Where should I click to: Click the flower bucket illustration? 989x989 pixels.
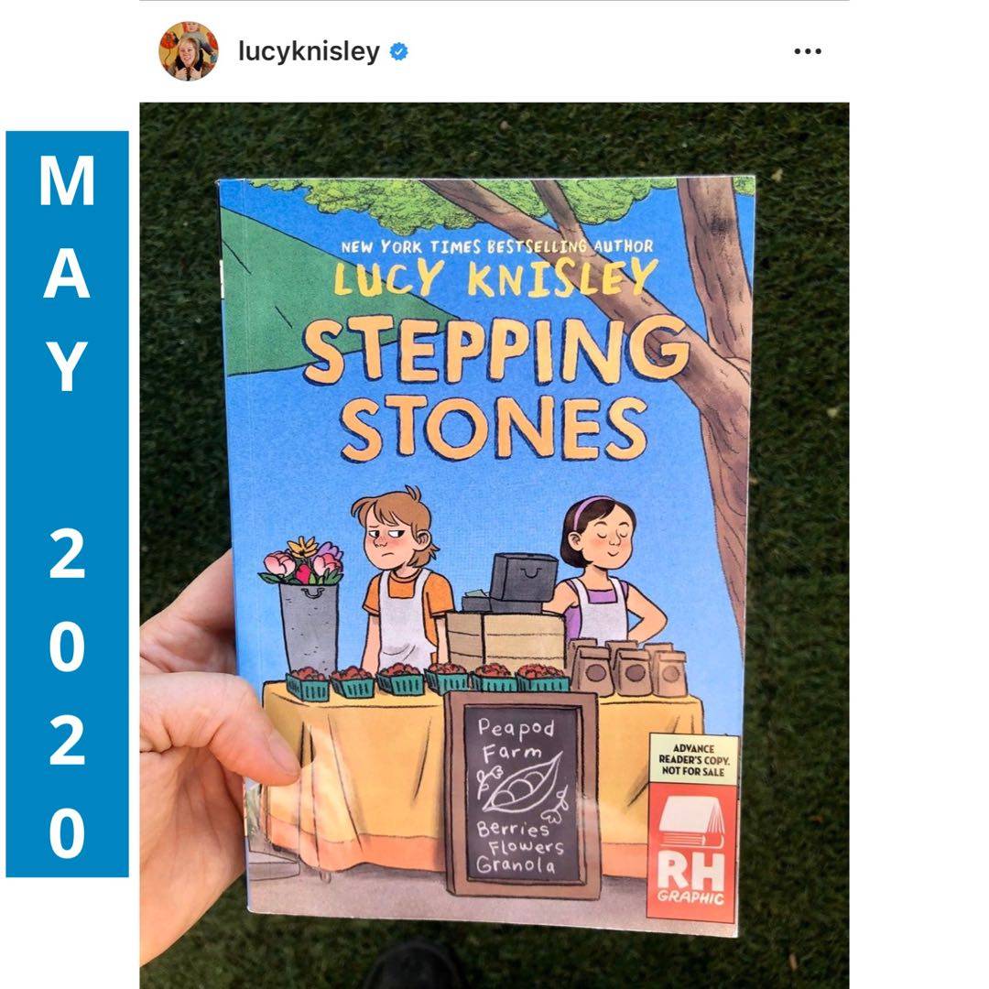tap(305, 605)
